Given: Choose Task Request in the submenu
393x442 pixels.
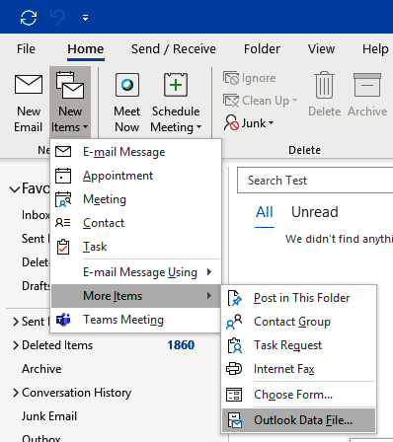Looking at the screenshot, I should [299, 345].
